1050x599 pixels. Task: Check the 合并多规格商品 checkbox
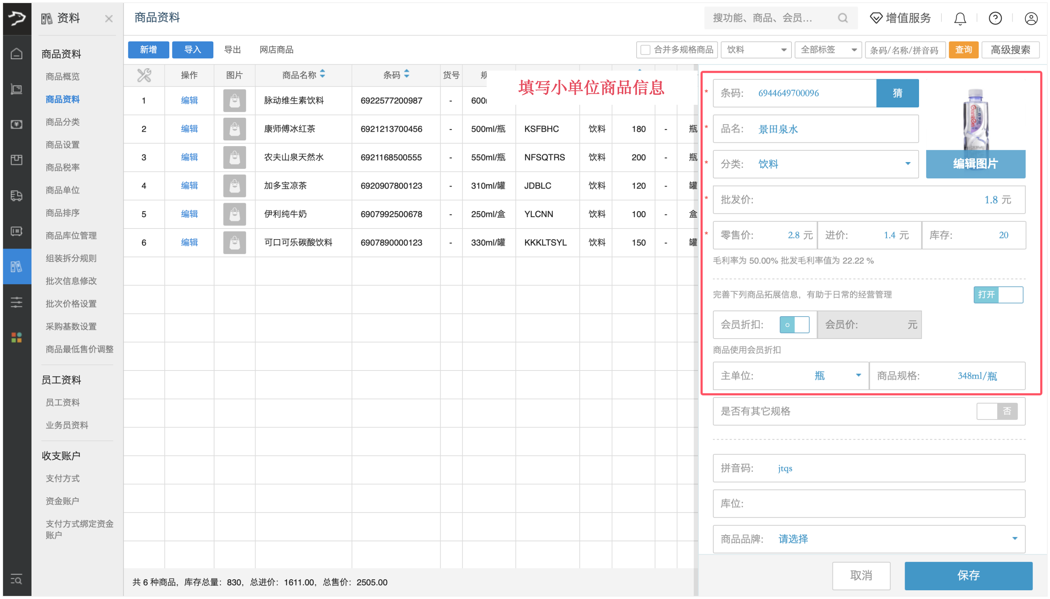point(645,50)
